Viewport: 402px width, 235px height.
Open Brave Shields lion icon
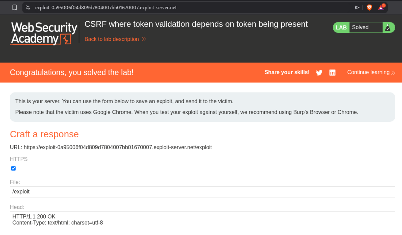pos(369,8)
